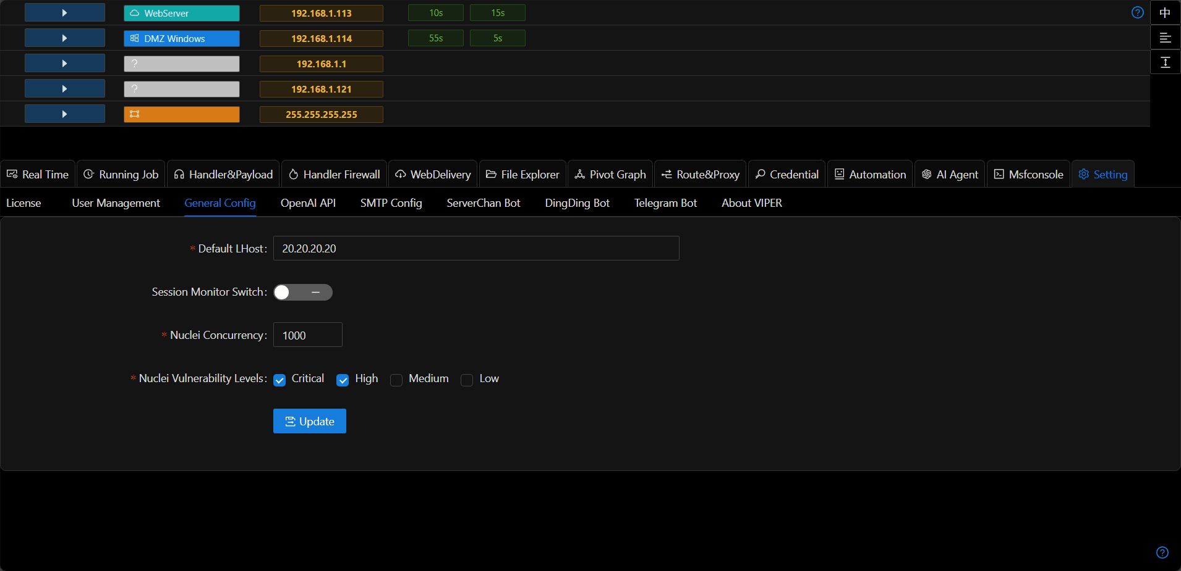Open the Credential tab
The width and height of the screenshot is (1181, 571).
tap(787, 175)
